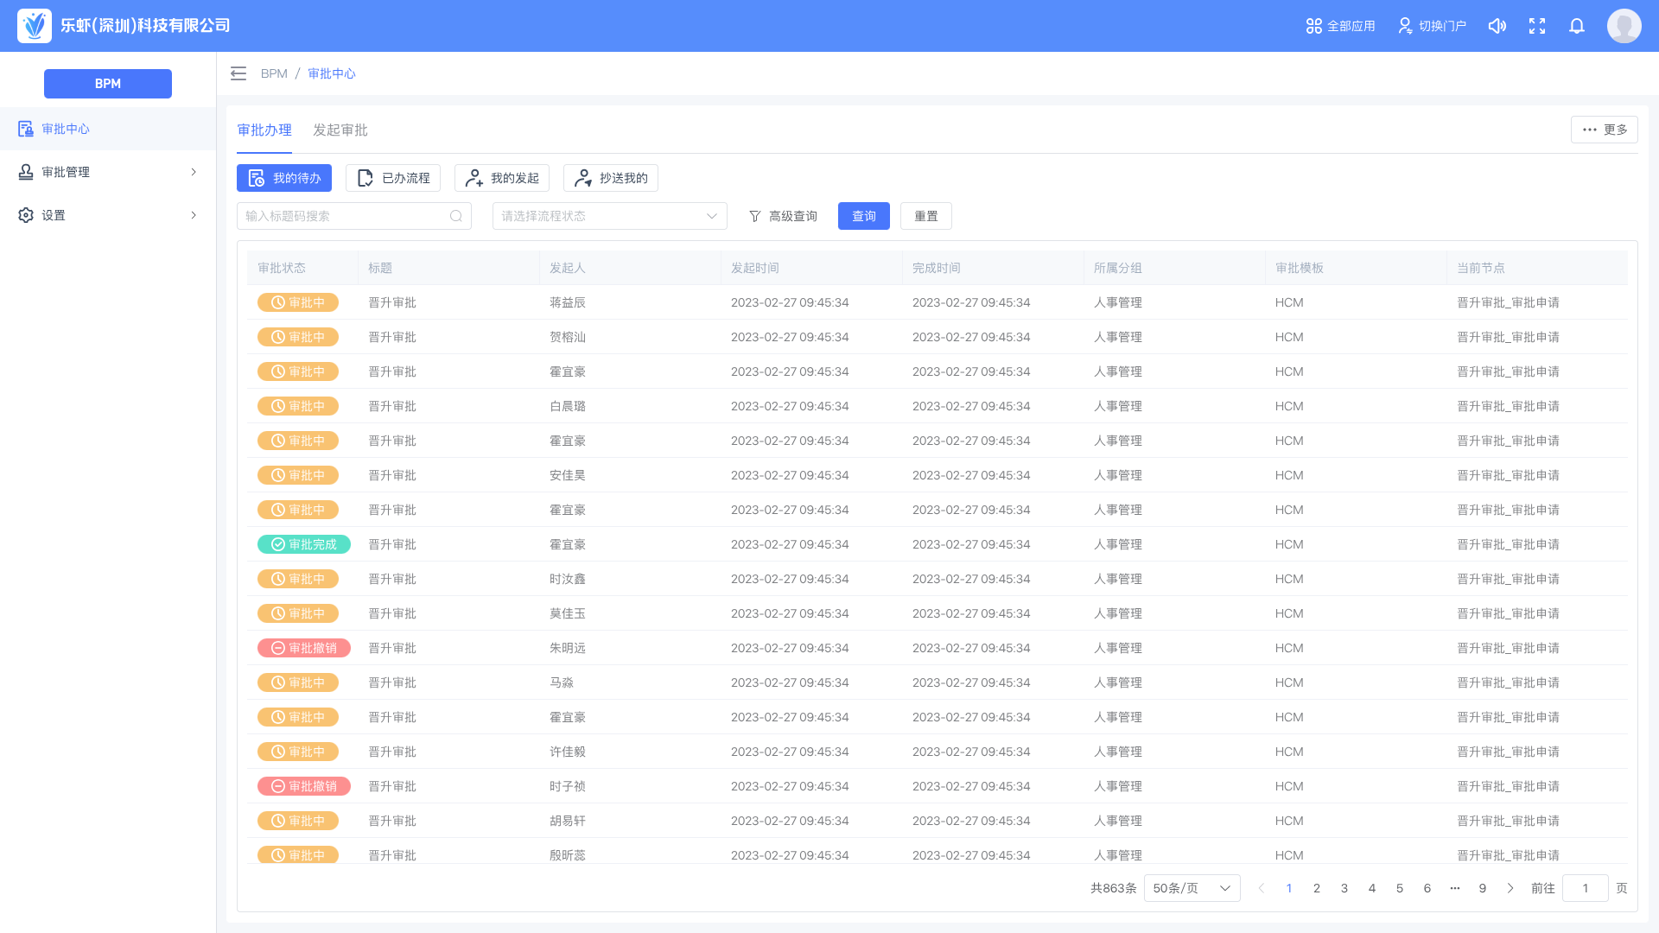Collapse sidebar using the menu fold icon

[238, 73]
